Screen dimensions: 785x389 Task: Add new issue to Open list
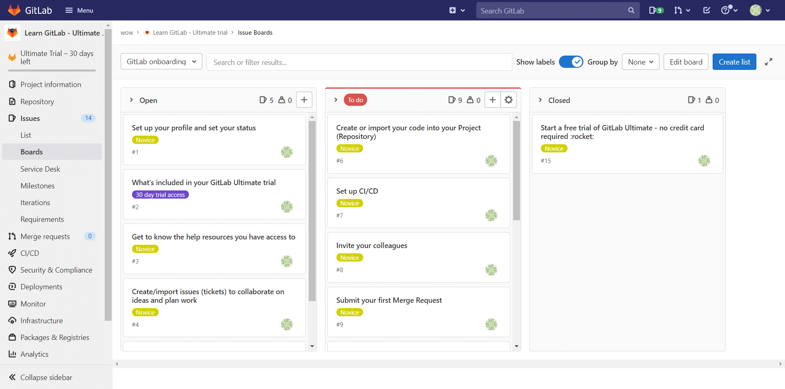pos(304,100)
